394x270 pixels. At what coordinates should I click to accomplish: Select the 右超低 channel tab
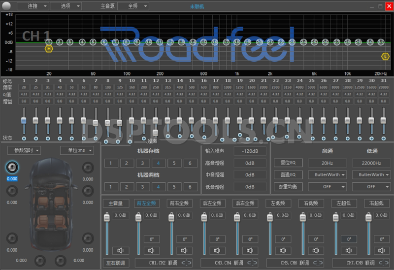[376, 203]
